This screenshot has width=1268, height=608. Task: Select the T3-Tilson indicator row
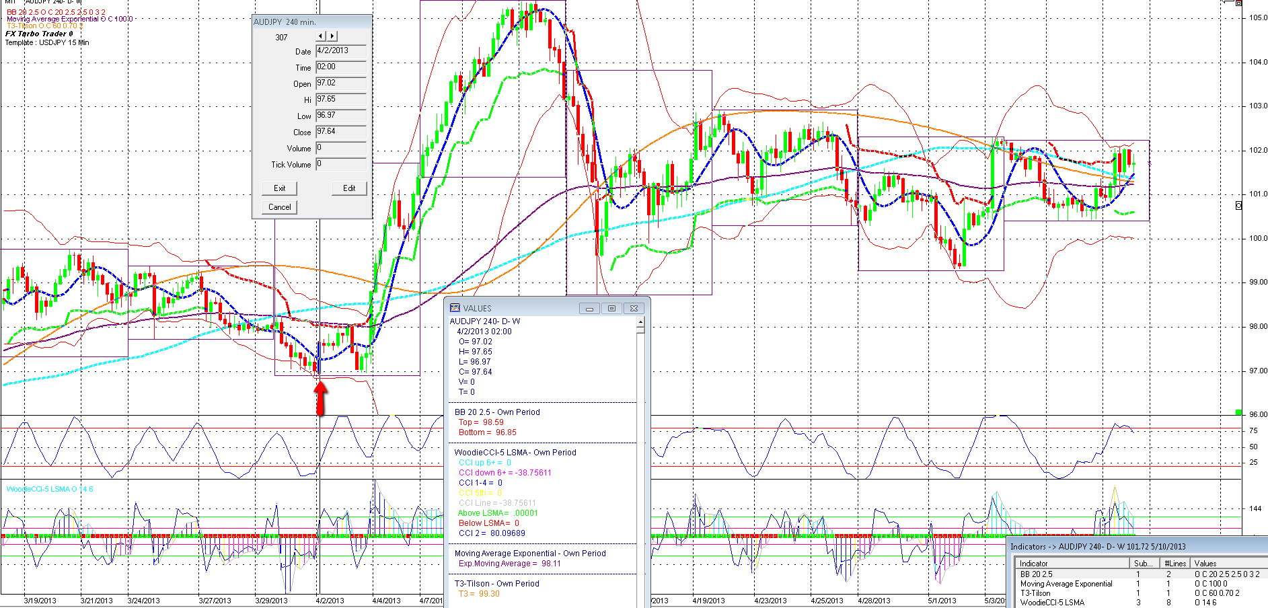[1142, 593]
